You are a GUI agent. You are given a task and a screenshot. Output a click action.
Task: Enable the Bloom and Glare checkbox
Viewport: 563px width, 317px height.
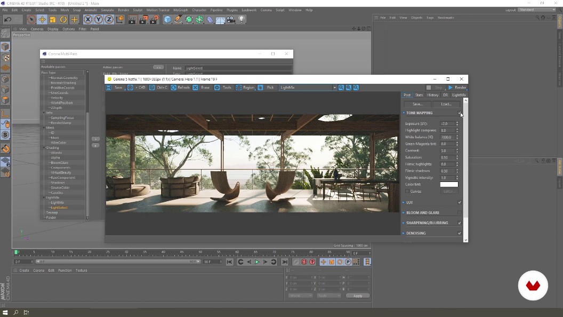point(460,212)
